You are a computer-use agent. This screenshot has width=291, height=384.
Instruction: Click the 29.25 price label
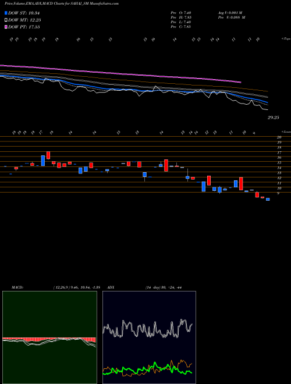(x=273, y=118)
